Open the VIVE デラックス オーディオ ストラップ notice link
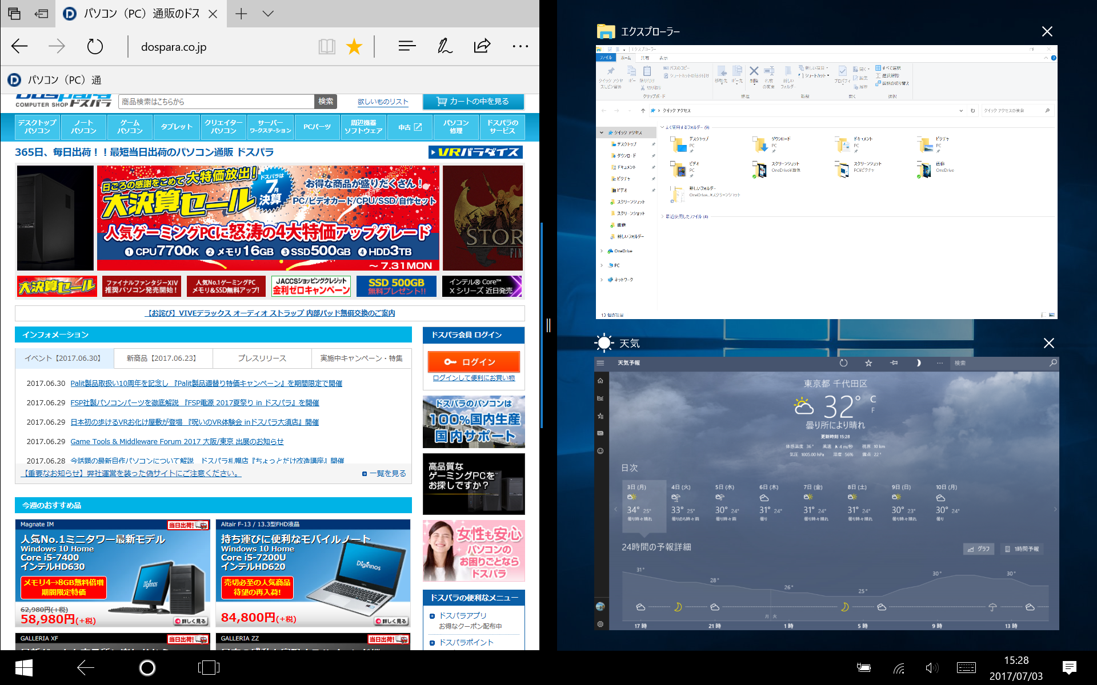This screenshot has width=1097, height=685. click(270, 313)
